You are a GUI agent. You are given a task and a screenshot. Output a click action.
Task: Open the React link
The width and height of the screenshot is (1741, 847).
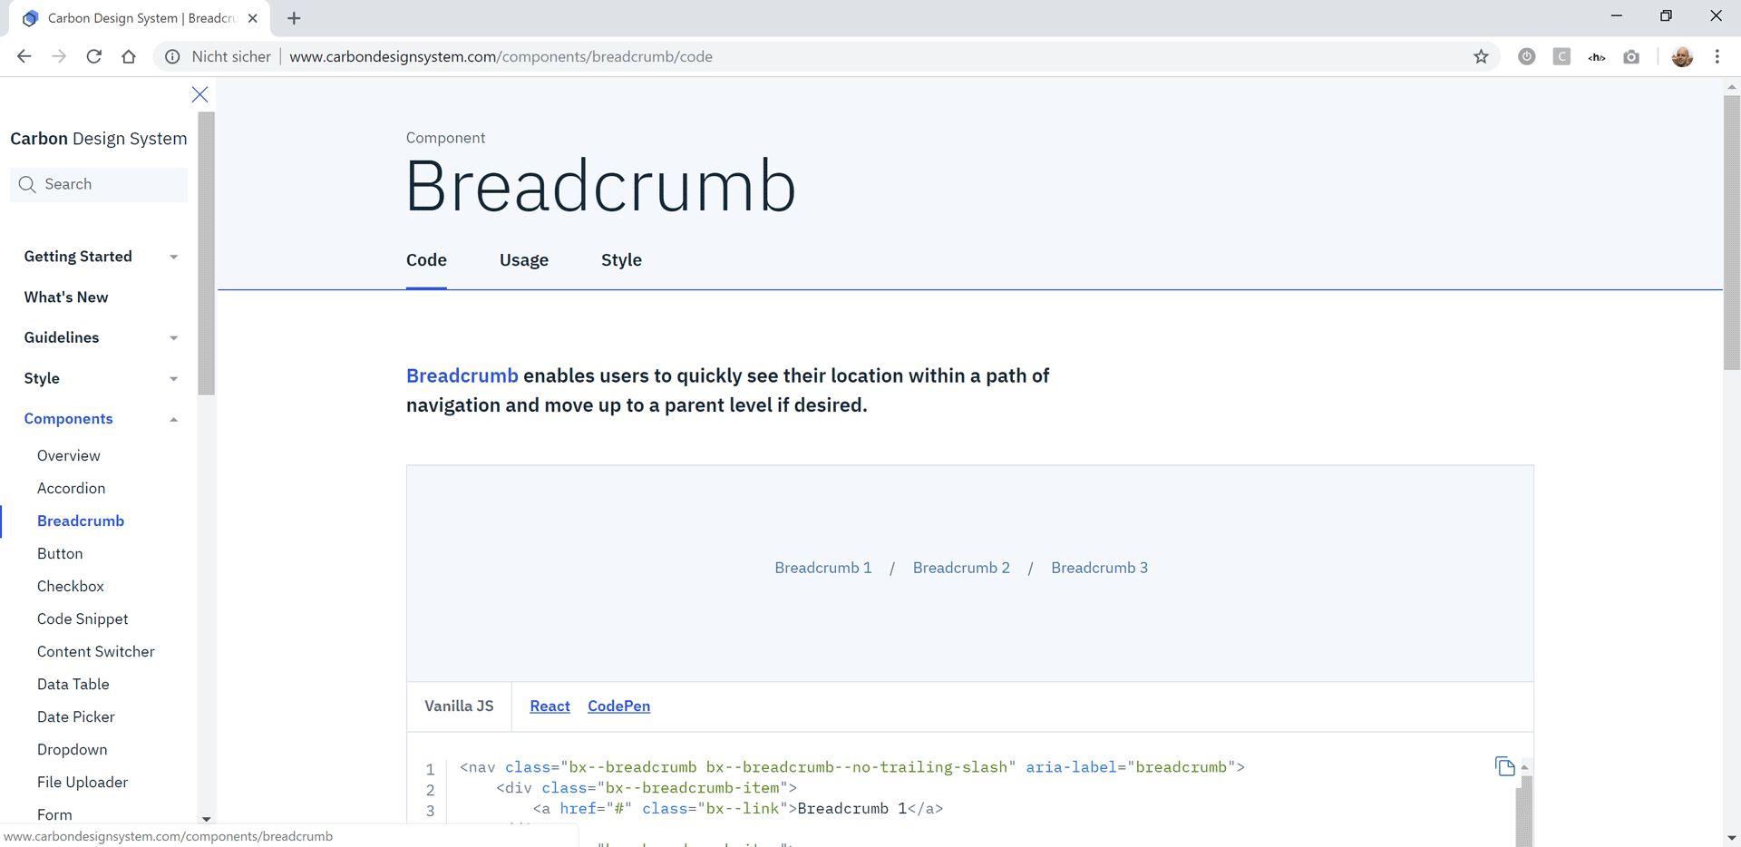tap(550, 706)
